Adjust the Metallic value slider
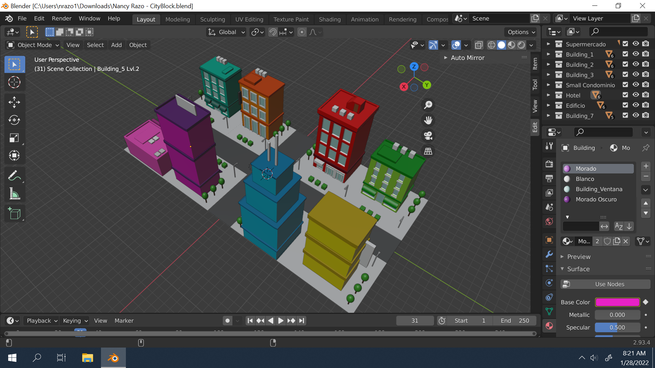 coord(617,315)
